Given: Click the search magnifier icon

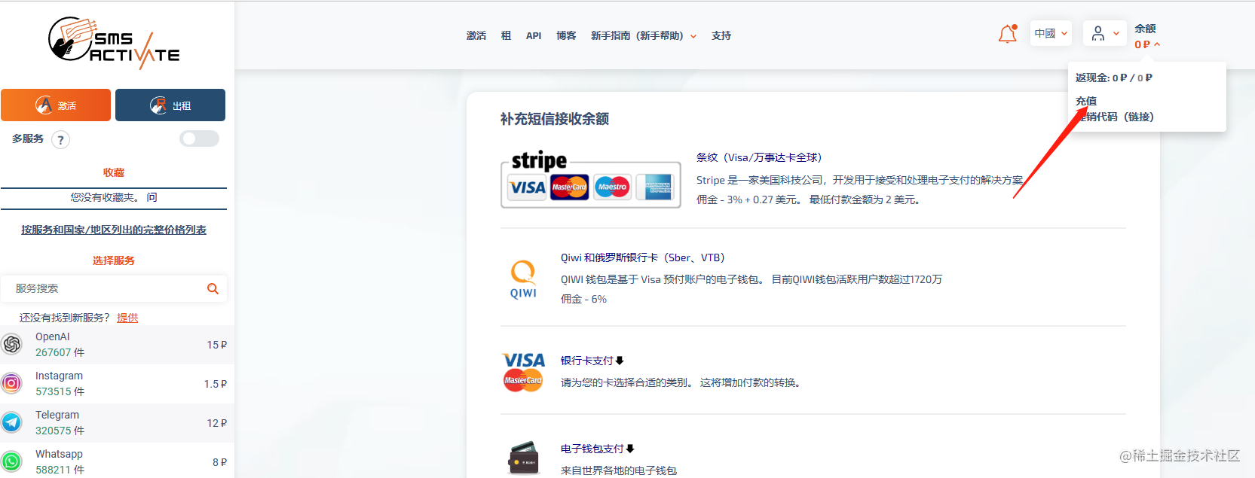Looking at the screenshot, I should coord(213,288).
